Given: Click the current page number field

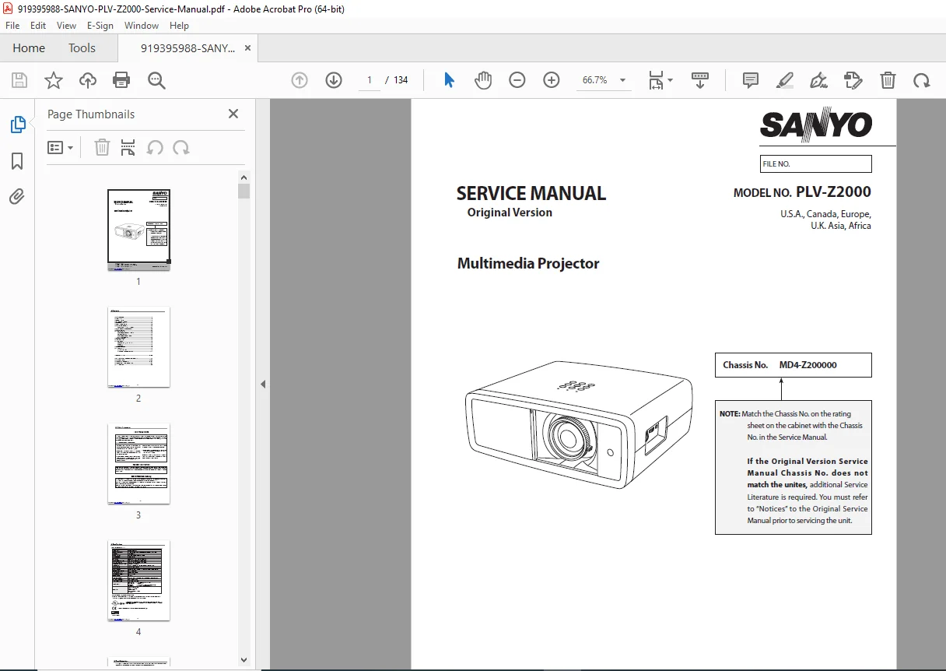Looking at the screenshot, I should 370,80.
